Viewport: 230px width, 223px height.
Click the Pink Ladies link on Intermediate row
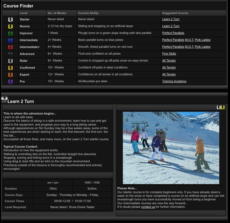[203, 40]
